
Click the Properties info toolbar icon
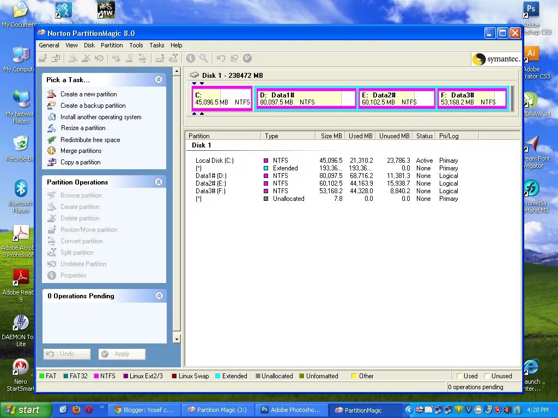(191, 58)
